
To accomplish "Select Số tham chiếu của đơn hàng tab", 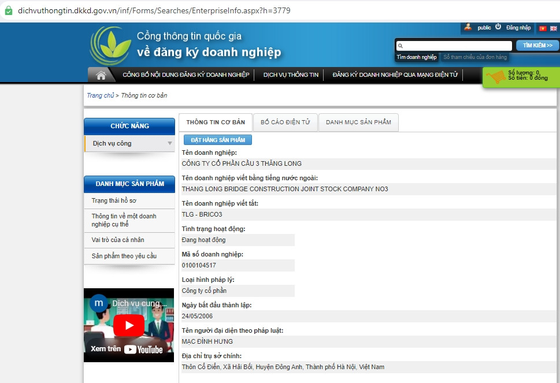I will tap(475, 57).
